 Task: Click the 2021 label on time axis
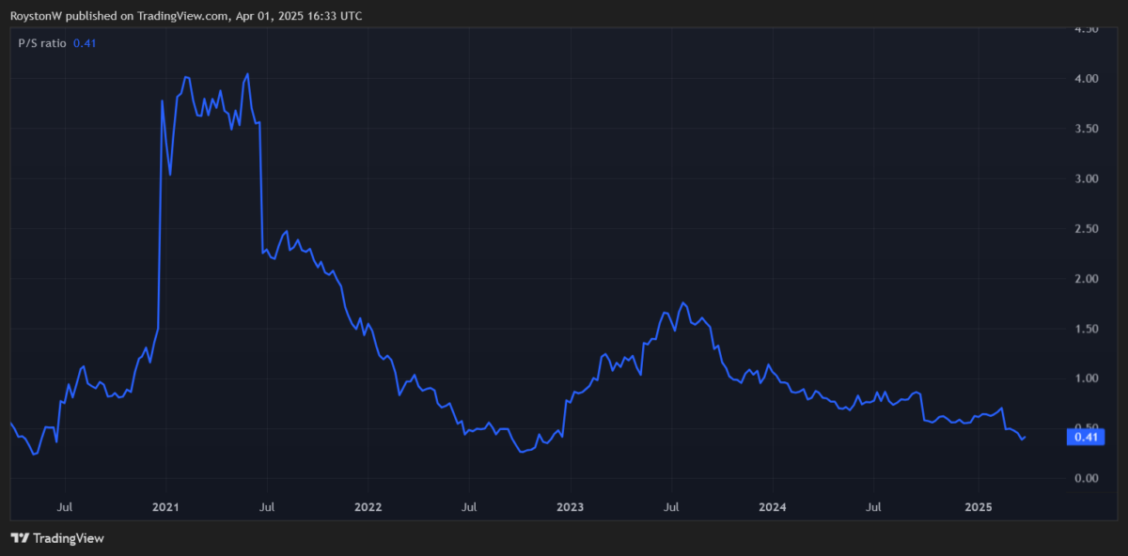165,507
